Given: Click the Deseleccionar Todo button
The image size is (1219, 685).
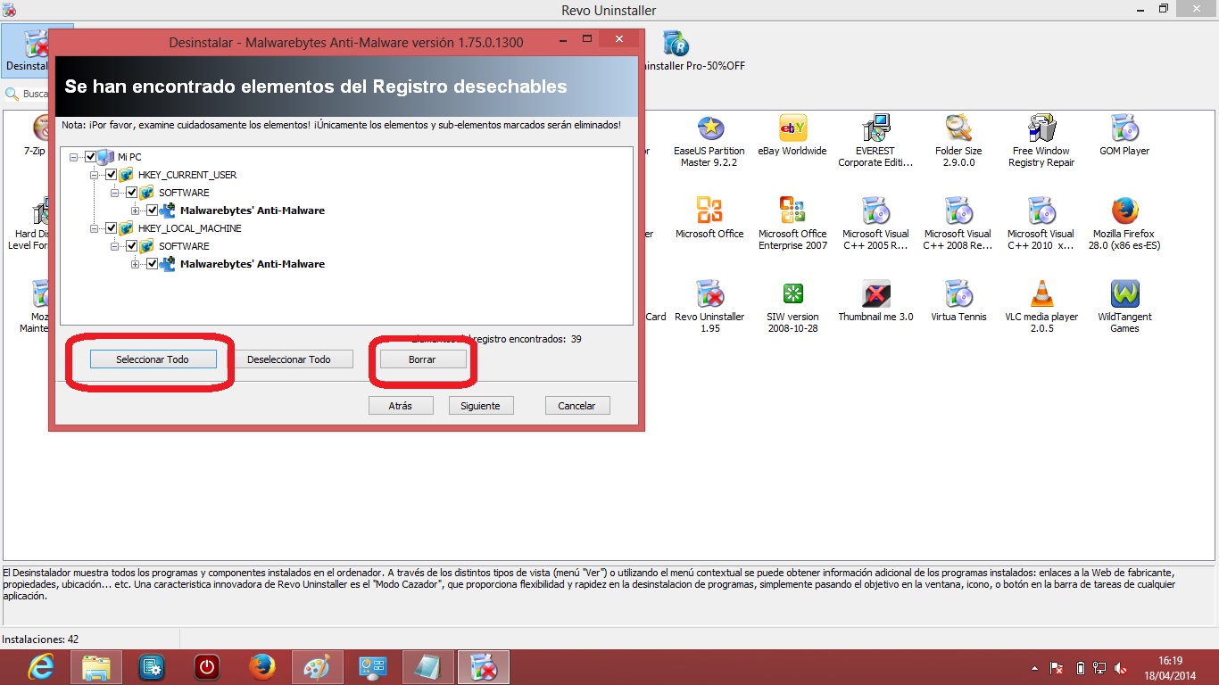Looking at the screenshot, I should point(288,359).
